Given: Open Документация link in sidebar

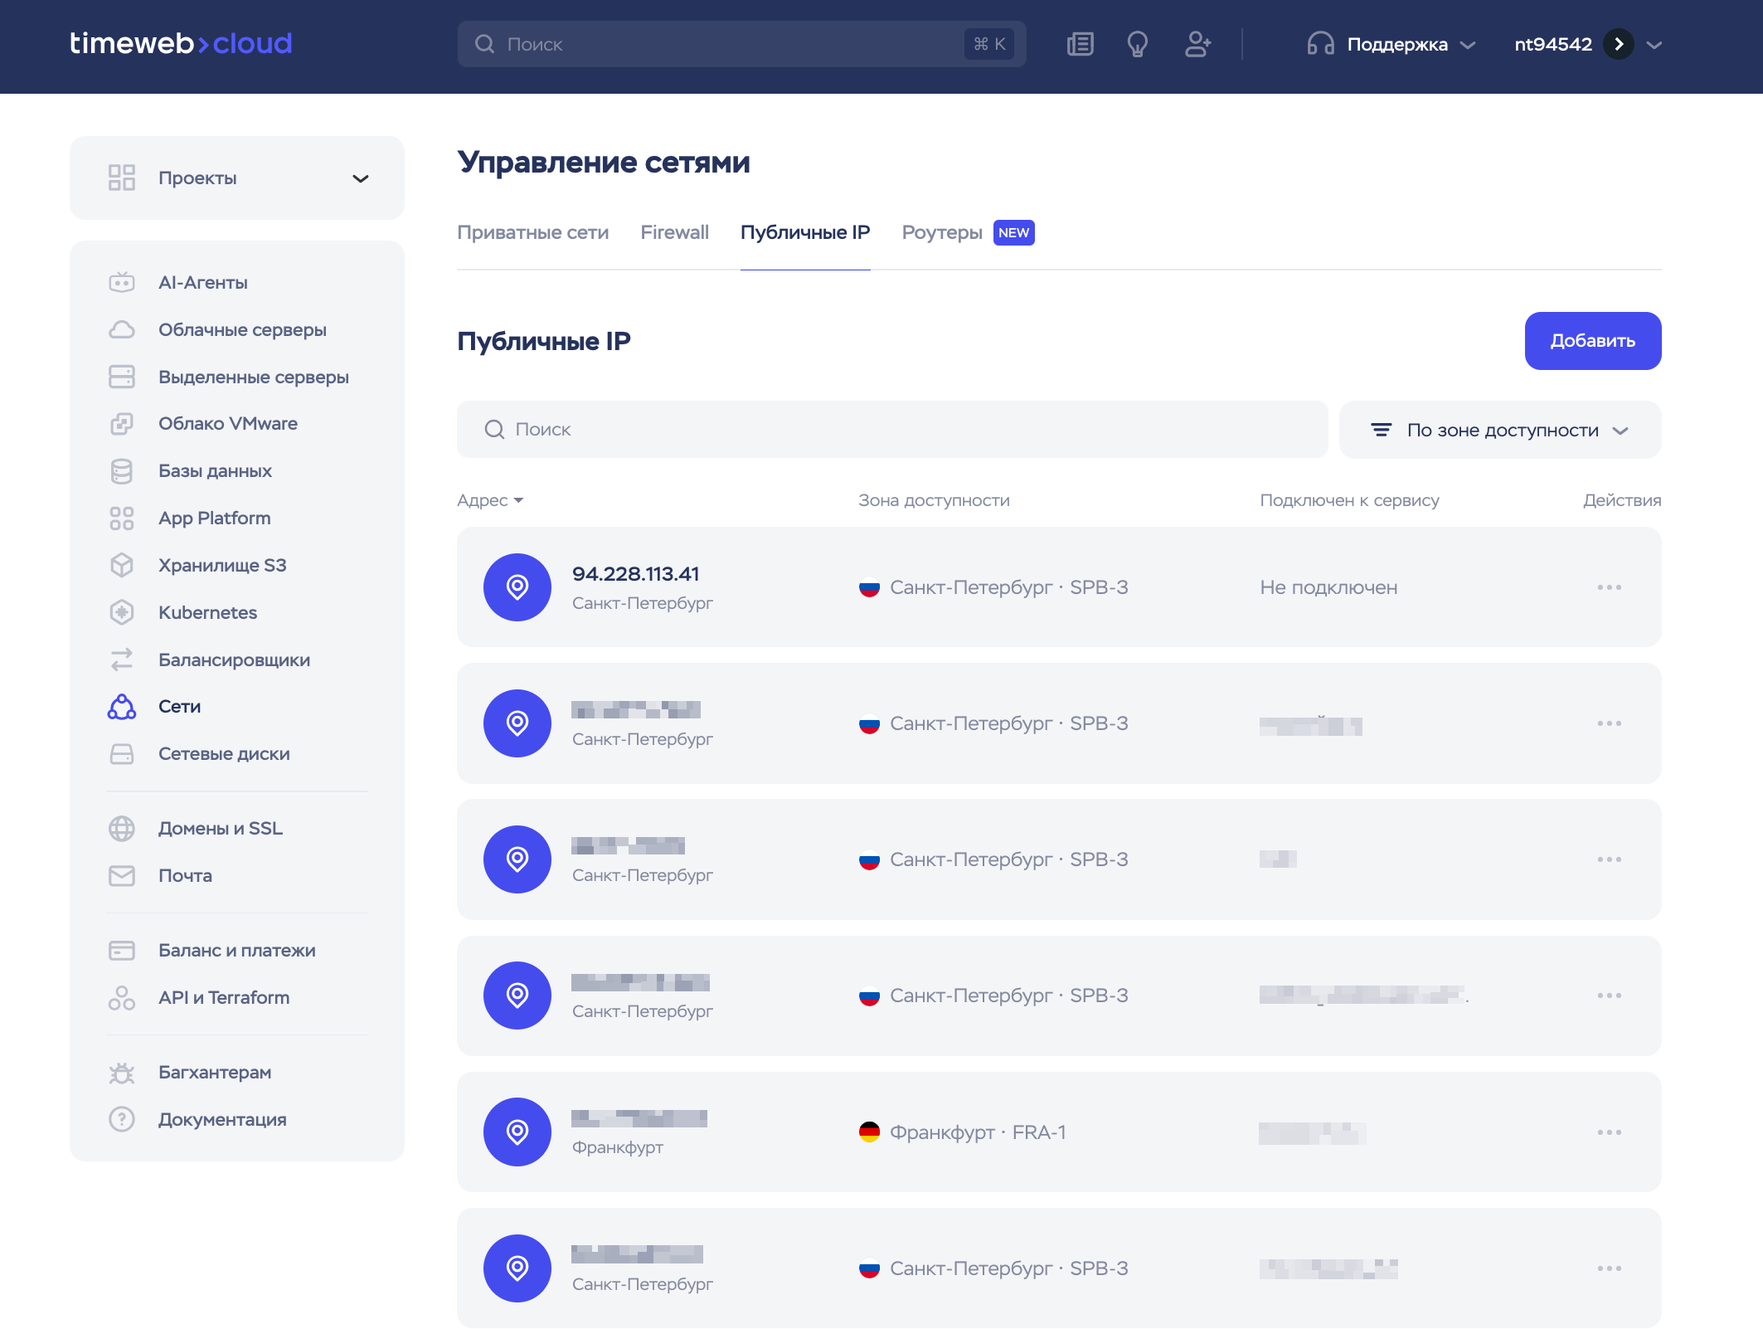Looking at the screenshot, I should point(222,1120).
